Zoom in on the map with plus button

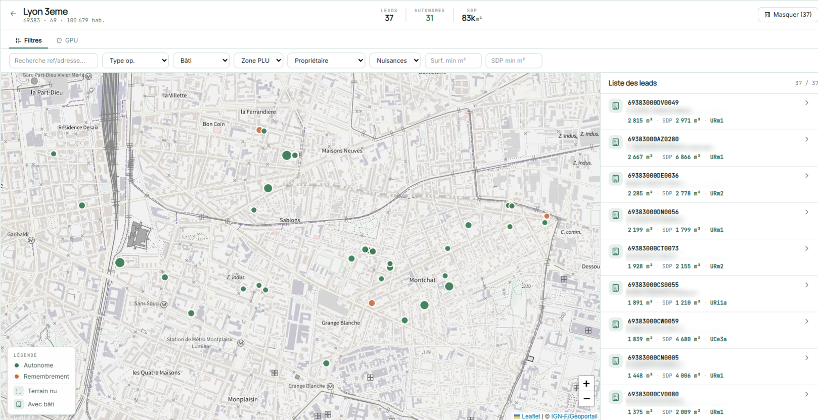pos(586,384)
